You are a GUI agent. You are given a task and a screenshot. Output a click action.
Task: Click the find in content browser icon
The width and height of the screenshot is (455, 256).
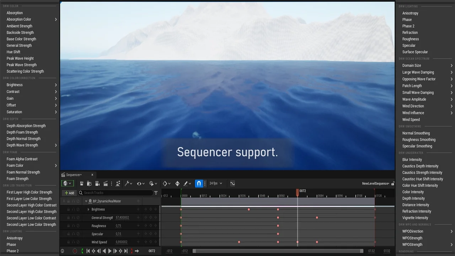tap(89, 183)
